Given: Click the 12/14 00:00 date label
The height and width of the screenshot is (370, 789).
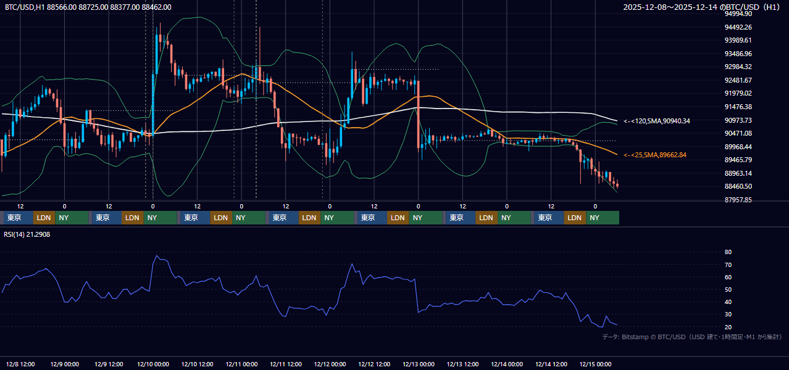Looking at the screenshot, I should tap(507, 364).
